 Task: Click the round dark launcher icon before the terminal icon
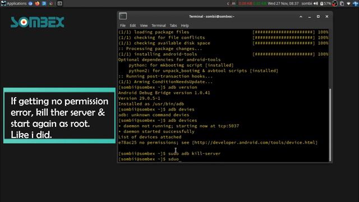[x=51, y=3]
